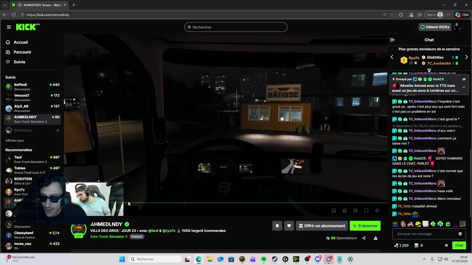Open Edge settings and more menu

(448, 15)
